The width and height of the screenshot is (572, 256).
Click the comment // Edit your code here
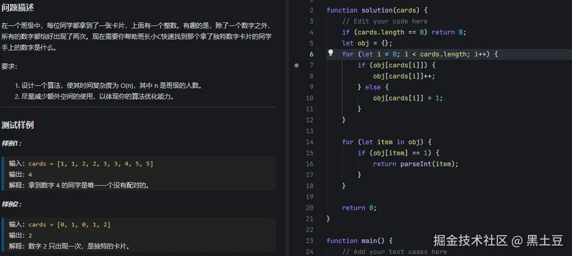pyautogui.click(x=385, y=21)
